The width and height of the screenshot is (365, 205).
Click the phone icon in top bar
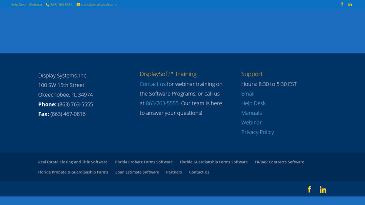(47, 5)
